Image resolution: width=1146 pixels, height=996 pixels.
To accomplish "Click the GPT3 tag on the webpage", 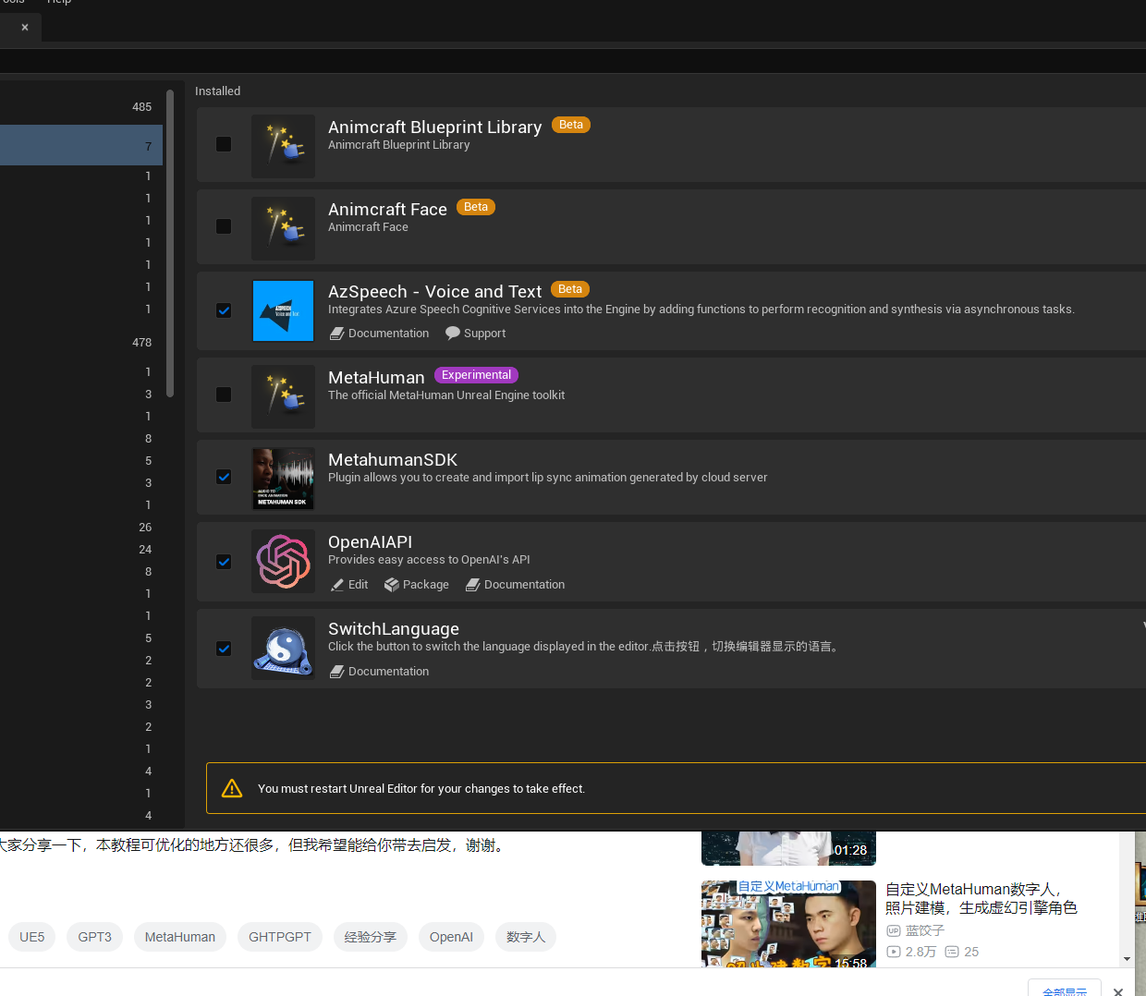I will 94,937.
